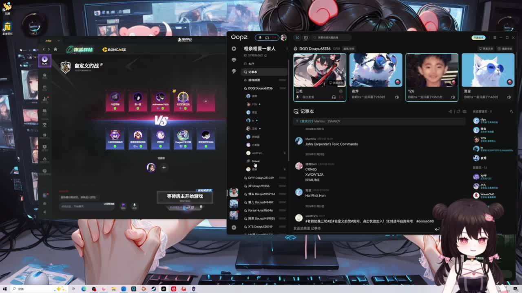The width and height of the screenshot is (522, 293).
Task: Toggle microphone in Oopz top bar
Action: pyautogui.click(x=260, y=37)
